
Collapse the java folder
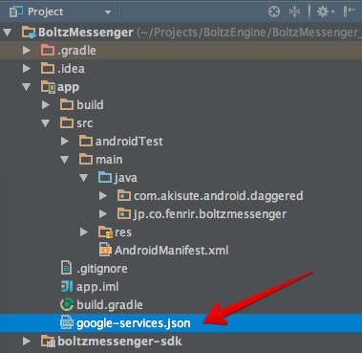pos(84,178)
